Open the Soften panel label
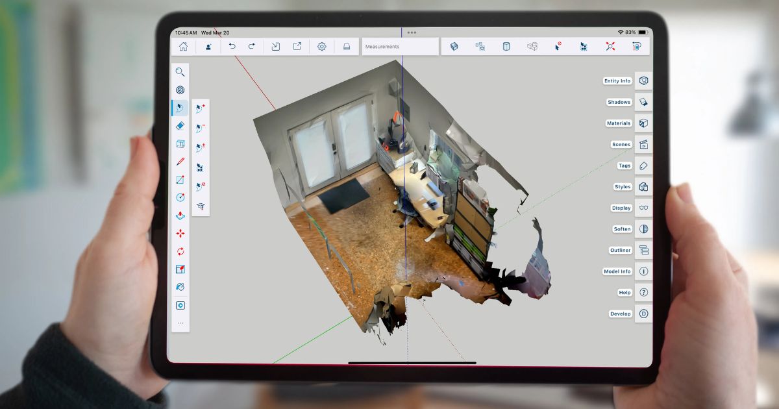Screen dimensions: 779x409 (622, 229)
